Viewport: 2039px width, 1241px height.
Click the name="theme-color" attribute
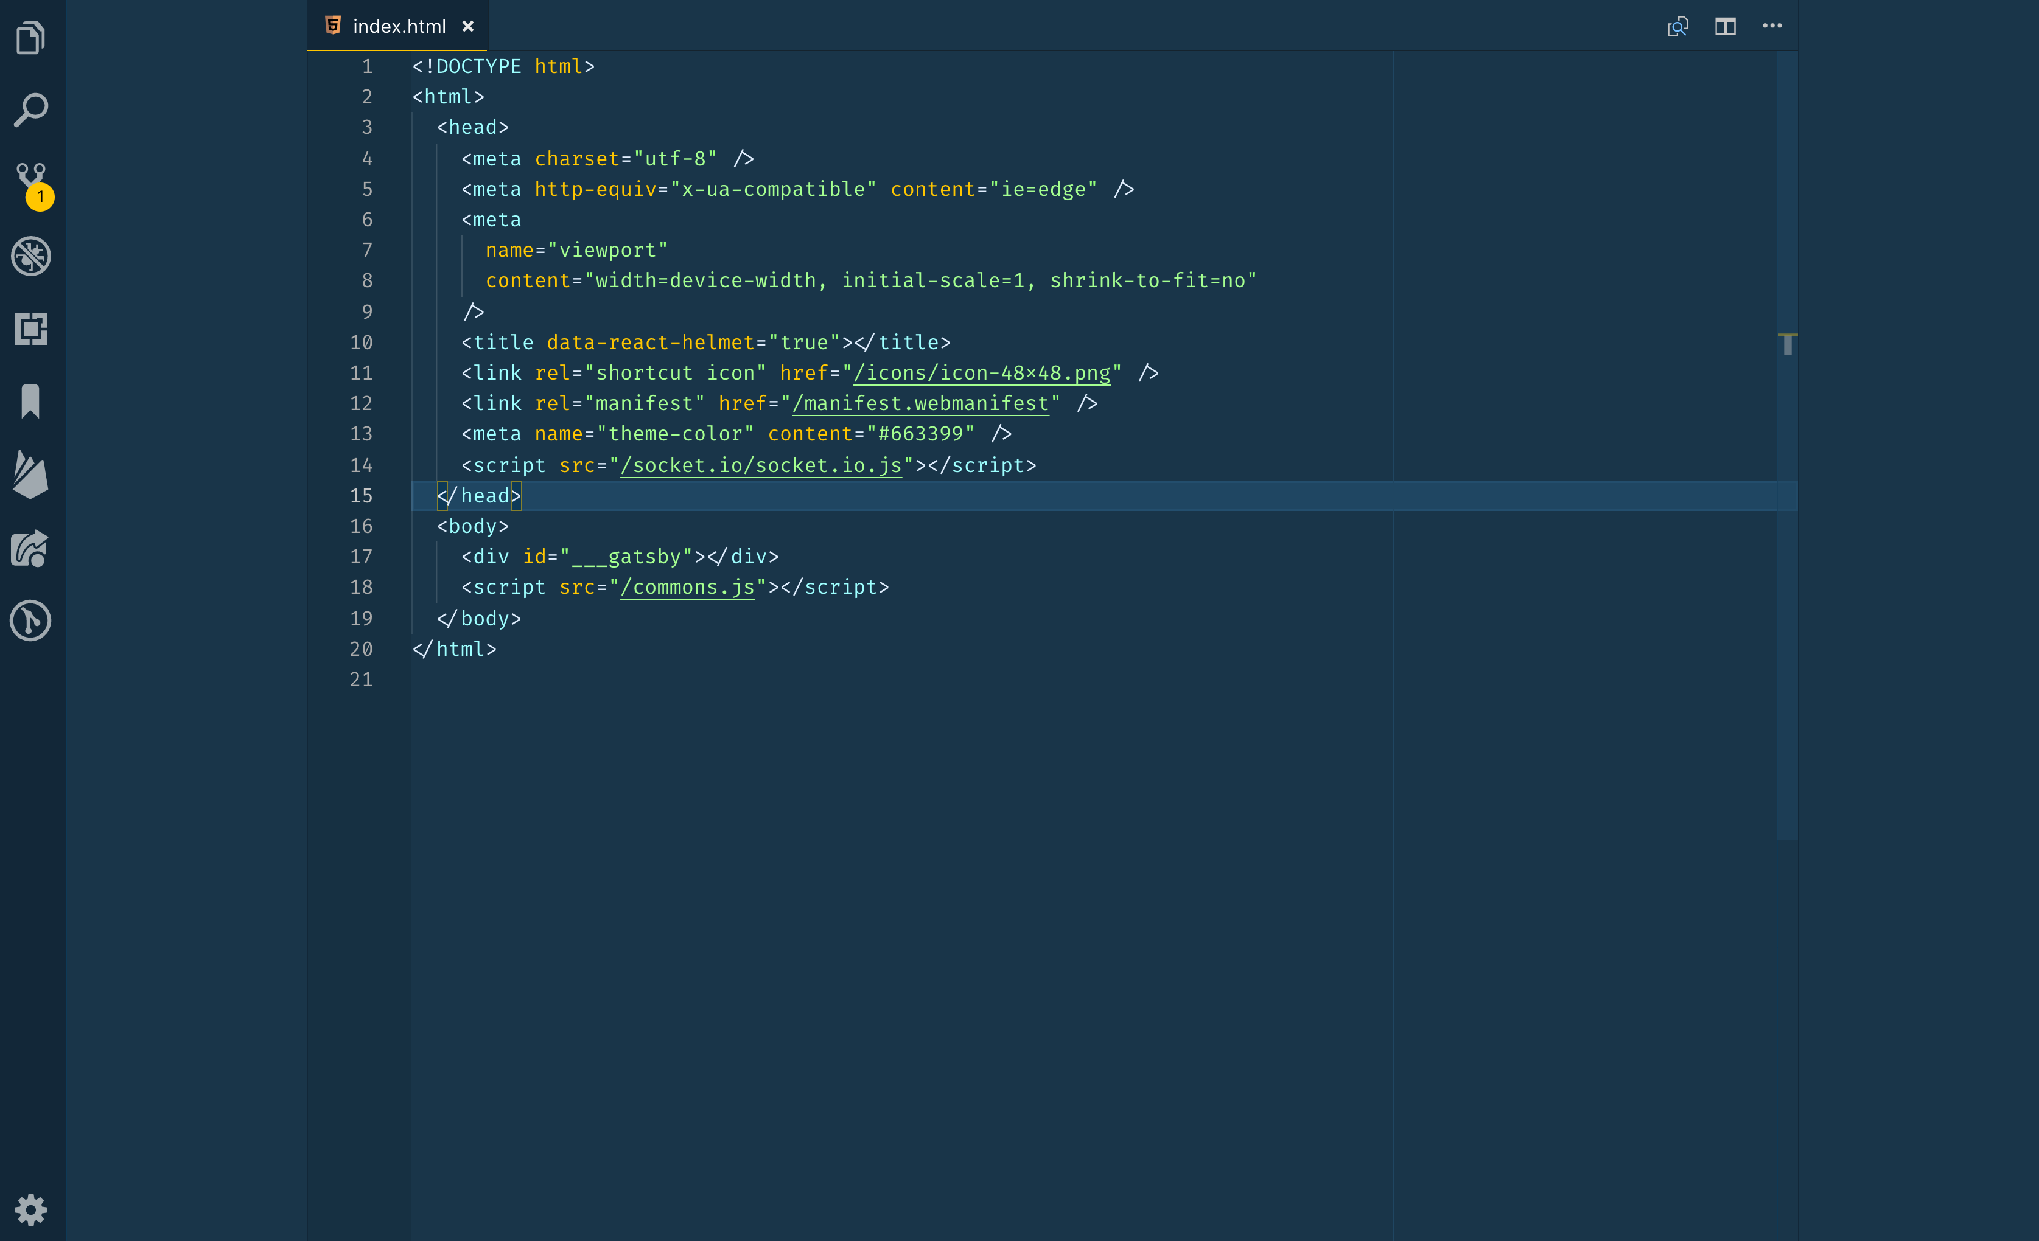644,434
